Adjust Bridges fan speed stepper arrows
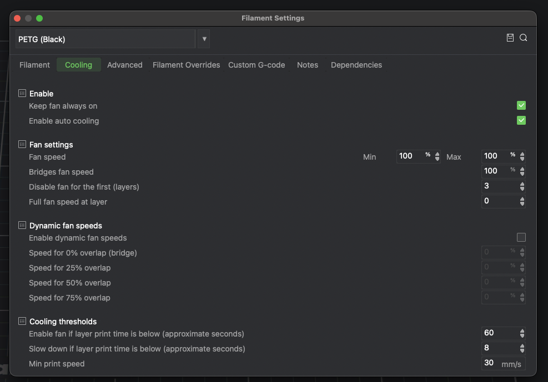This screenshot has height=382, width=548. [522, 171]
